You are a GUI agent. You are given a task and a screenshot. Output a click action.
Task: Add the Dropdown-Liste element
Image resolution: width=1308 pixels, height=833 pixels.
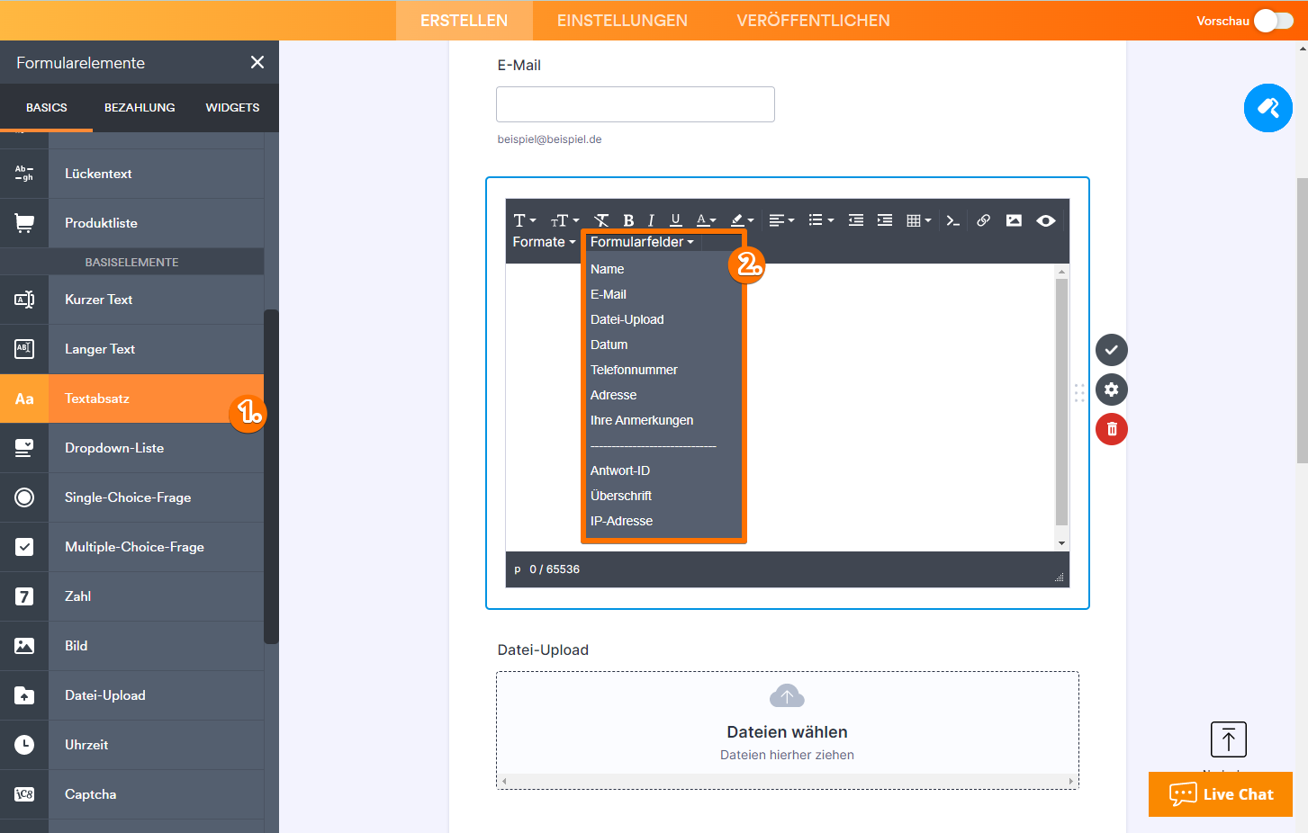click(132, 448)
